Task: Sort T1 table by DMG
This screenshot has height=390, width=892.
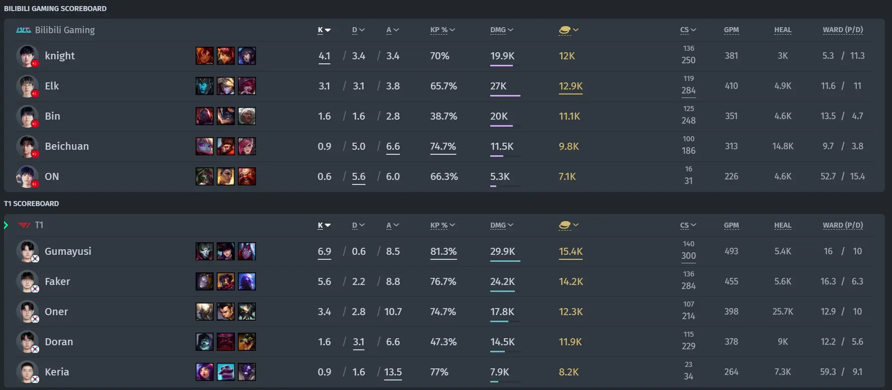Action: click(502, 226)
